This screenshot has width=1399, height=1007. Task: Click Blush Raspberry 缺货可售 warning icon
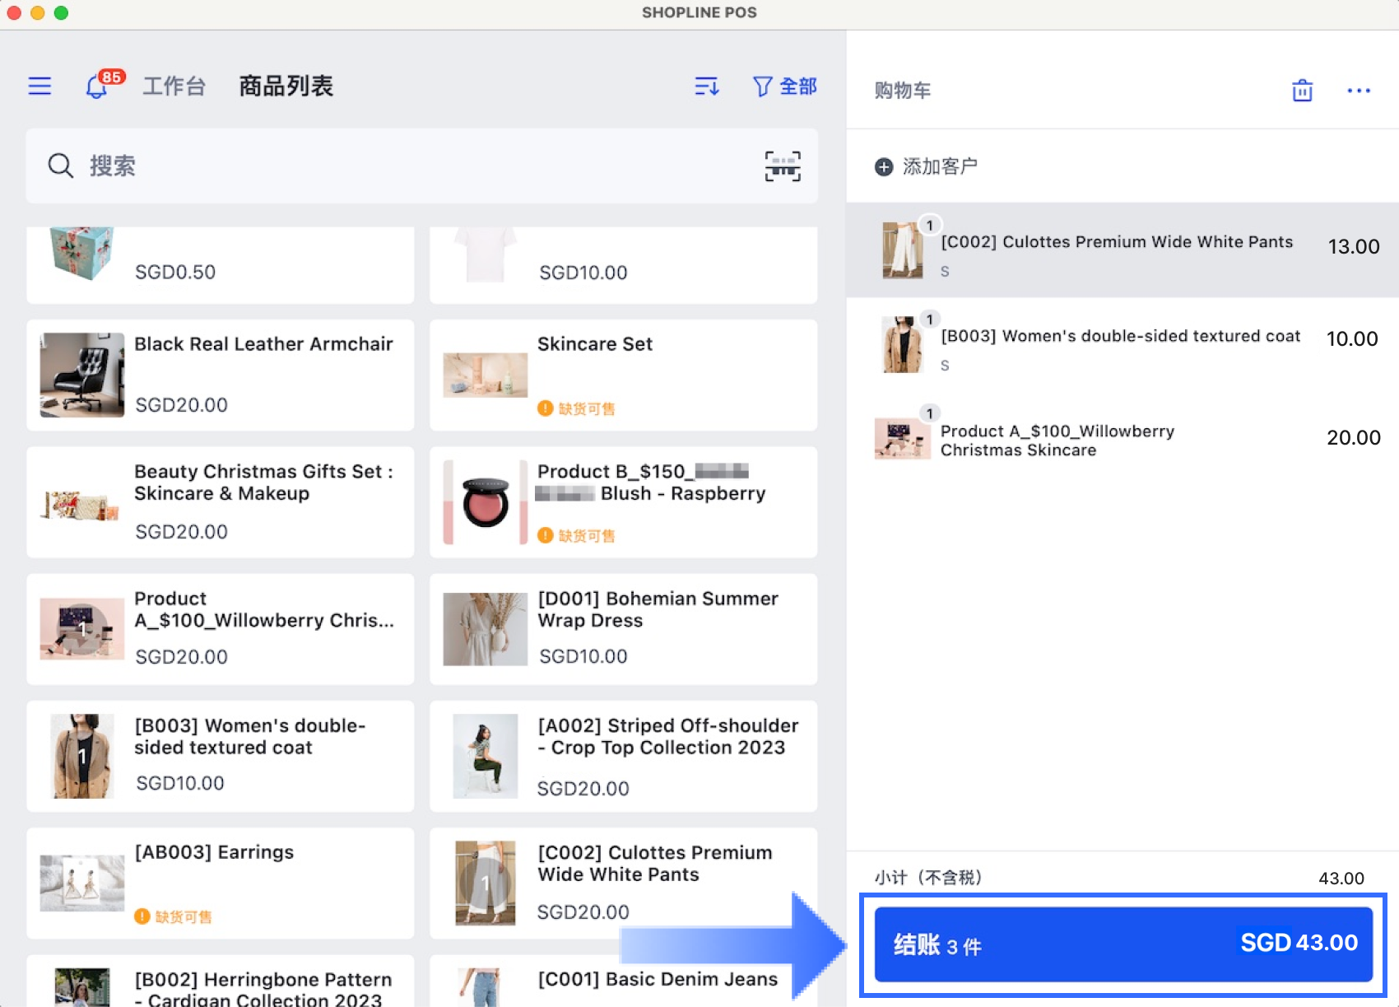(x=545, y=535)
